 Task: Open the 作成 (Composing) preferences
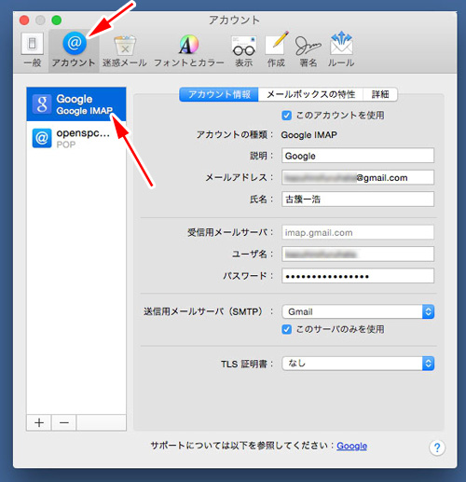[x=276, y=49]
